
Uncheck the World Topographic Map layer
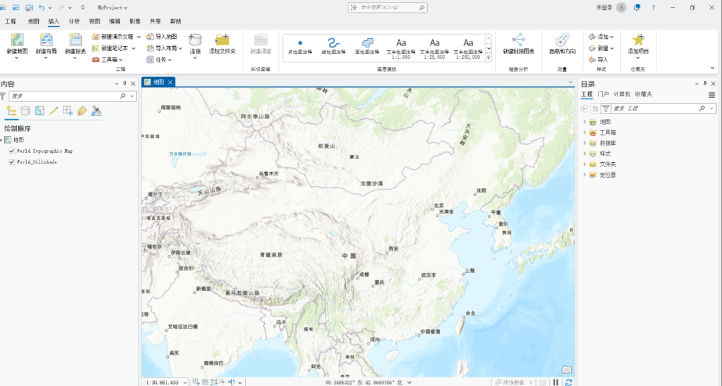tap(12, 151)
